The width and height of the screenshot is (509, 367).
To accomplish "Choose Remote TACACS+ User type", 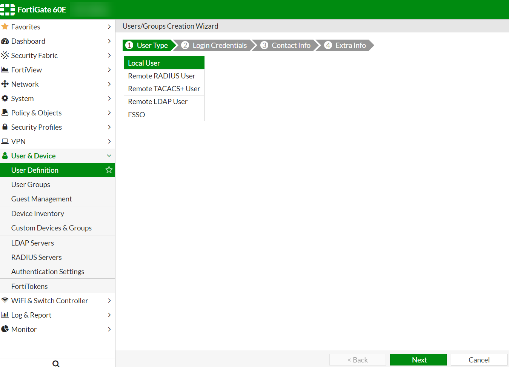I will tap(164, 89).
